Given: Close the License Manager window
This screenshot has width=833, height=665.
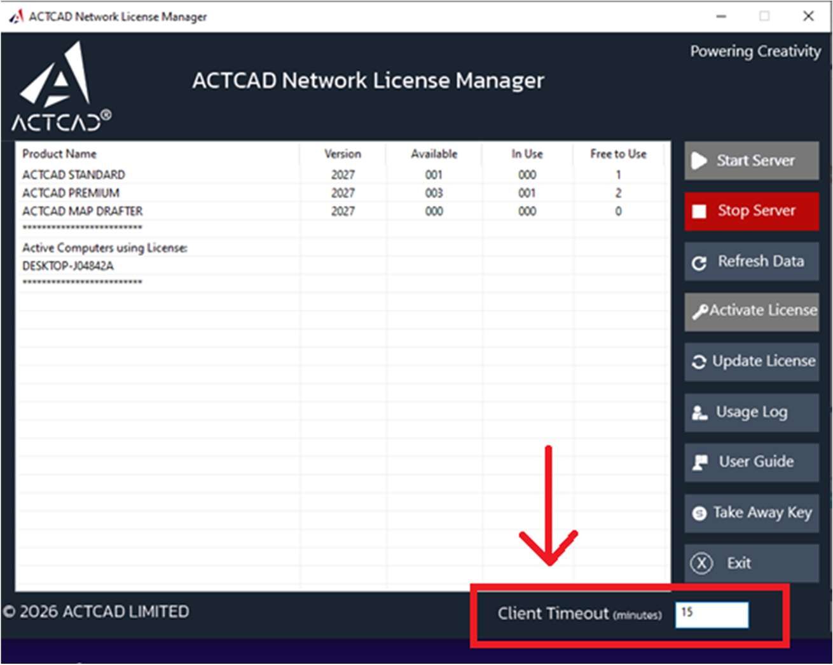Looking at the screenshot, I should (x=808, y=17).
